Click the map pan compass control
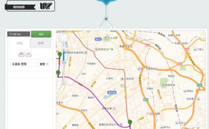Image resolution: width=209 pixels, height=129 pixels. (63, 38)
